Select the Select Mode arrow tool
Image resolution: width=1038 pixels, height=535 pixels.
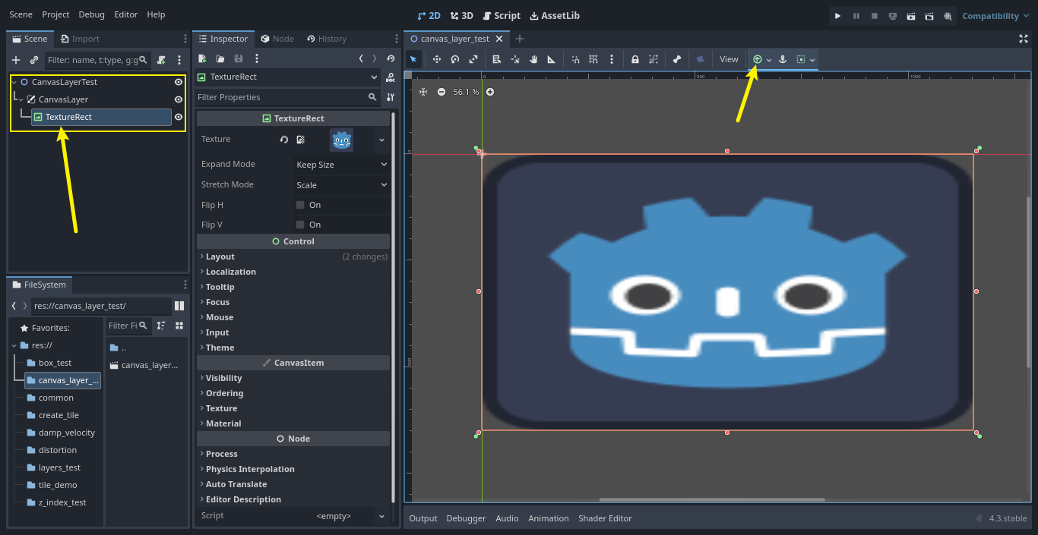click(x=413, y=59)
